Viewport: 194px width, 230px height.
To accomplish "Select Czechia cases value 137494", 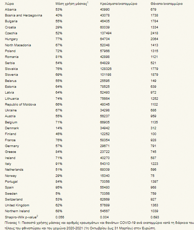I will pos(106,33).
